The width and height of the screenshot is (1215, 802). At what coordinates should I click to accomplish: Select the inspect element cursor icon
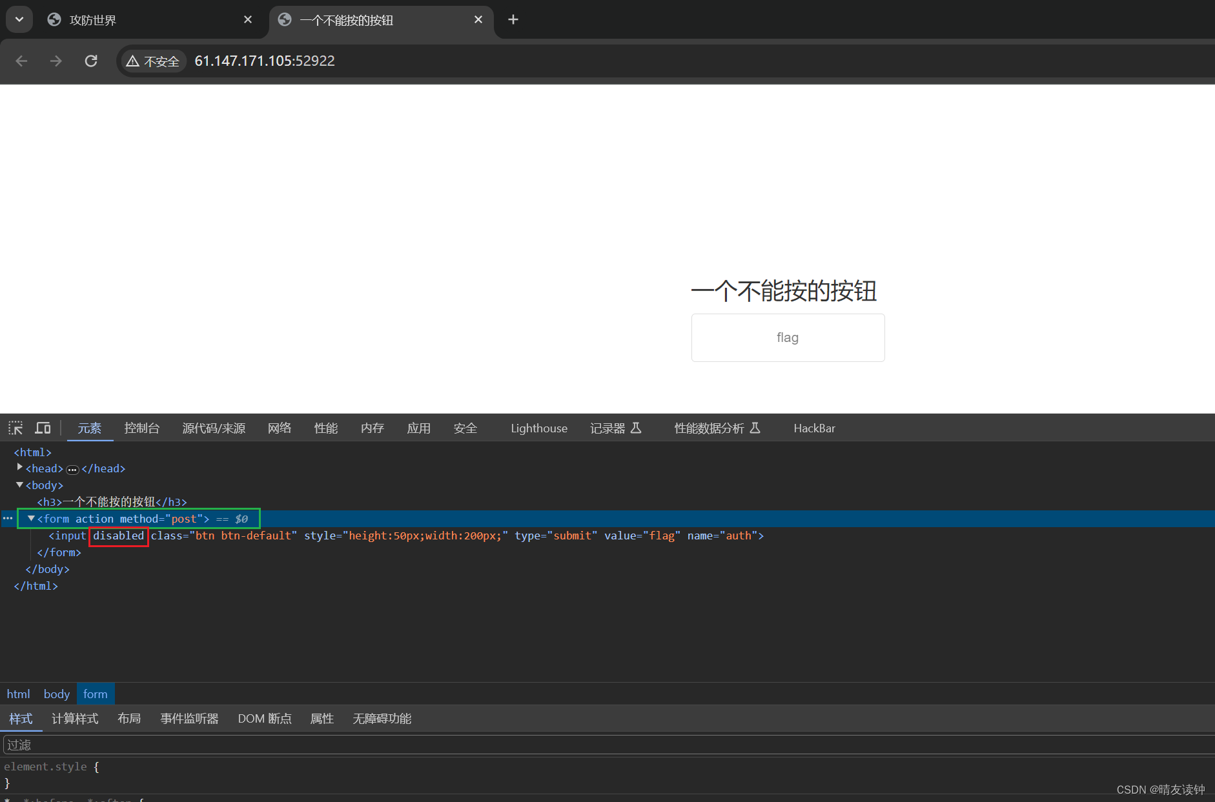coord(15,427)
